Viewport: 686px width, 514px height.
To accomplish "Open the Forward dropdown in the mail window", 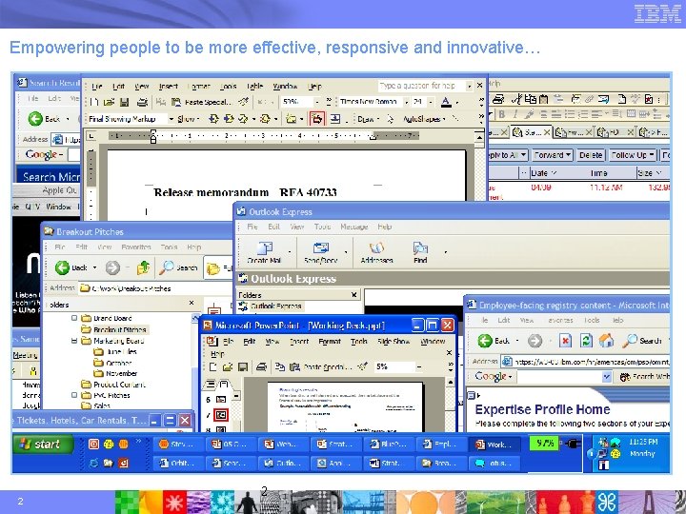I will coord(552,155).
